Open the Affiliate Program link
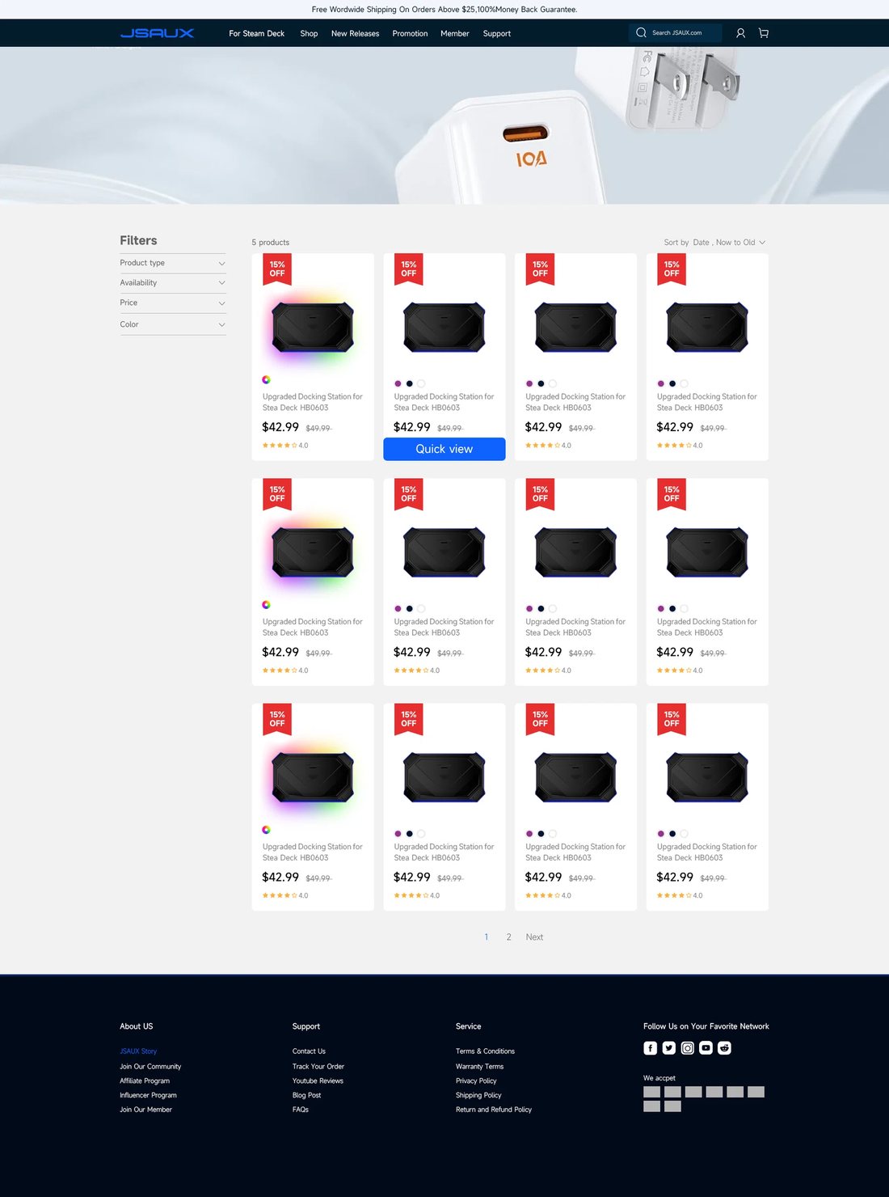The image size is (889, 1197). coord(145,1081)
